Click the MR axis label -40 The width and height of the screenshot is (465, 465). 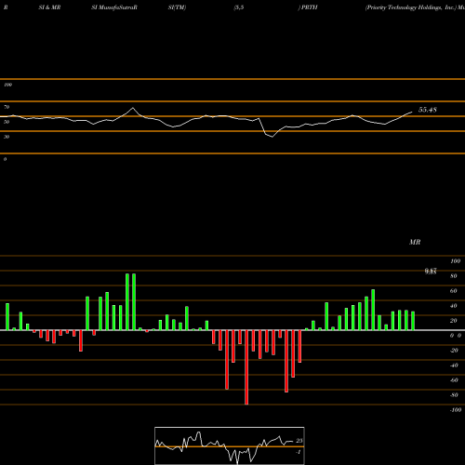[454, 365]
